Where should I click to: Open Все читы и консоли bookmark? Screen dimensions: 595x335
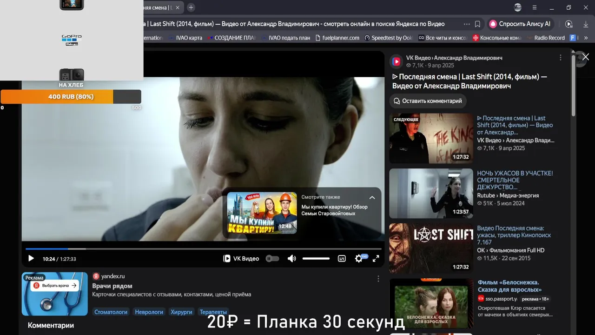coord(443,38)
